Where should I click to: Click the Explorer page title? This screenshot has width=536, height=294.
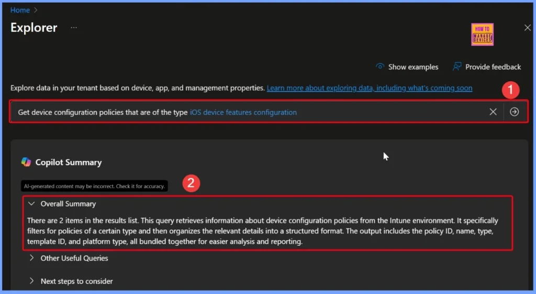point(34,28)
